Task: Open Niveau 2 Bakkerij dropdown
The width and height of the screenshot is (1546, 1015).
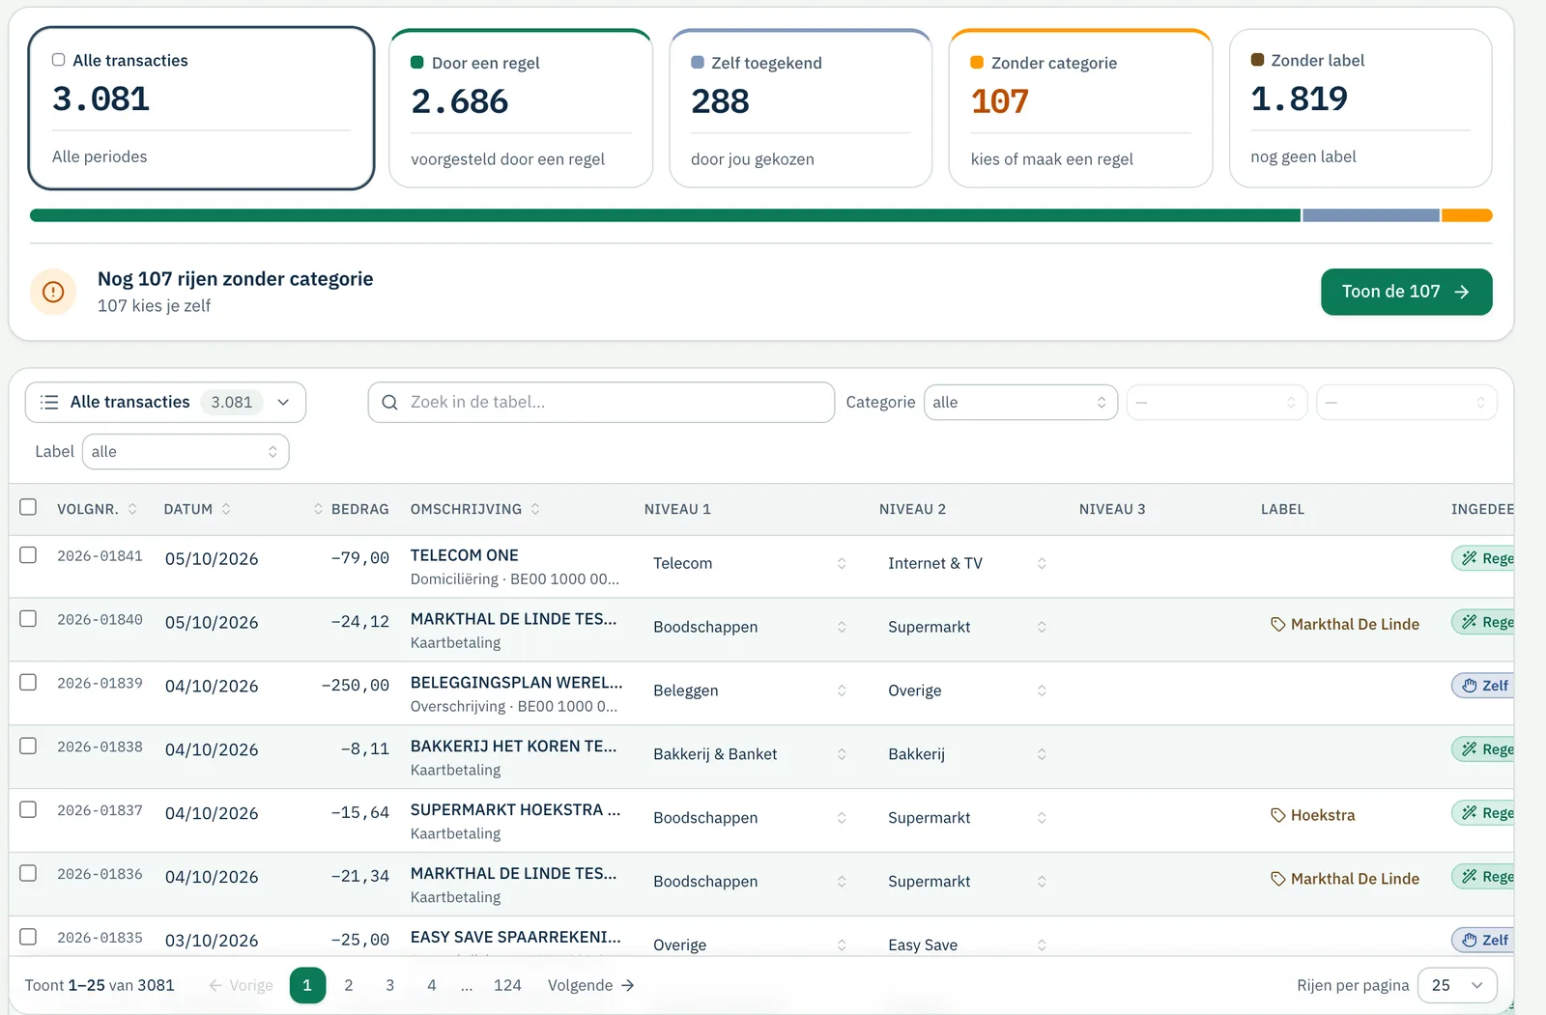Action: pyautogui.click(x=967, y=754)
